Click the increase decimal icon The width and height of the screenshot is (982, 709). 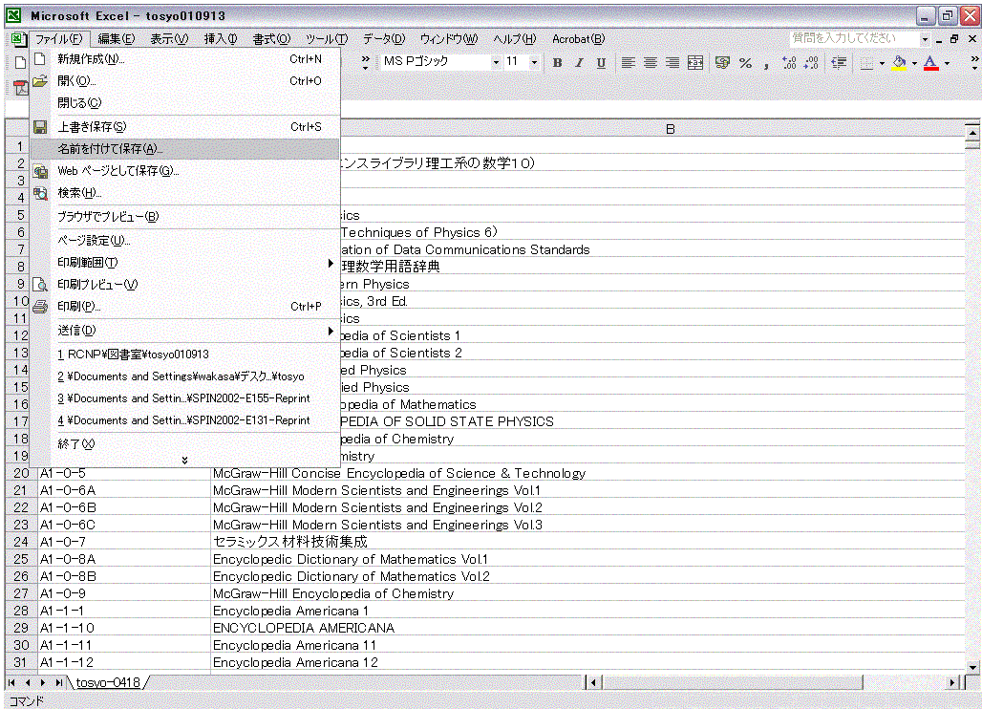pyautogui.click(x=789, y=63)
